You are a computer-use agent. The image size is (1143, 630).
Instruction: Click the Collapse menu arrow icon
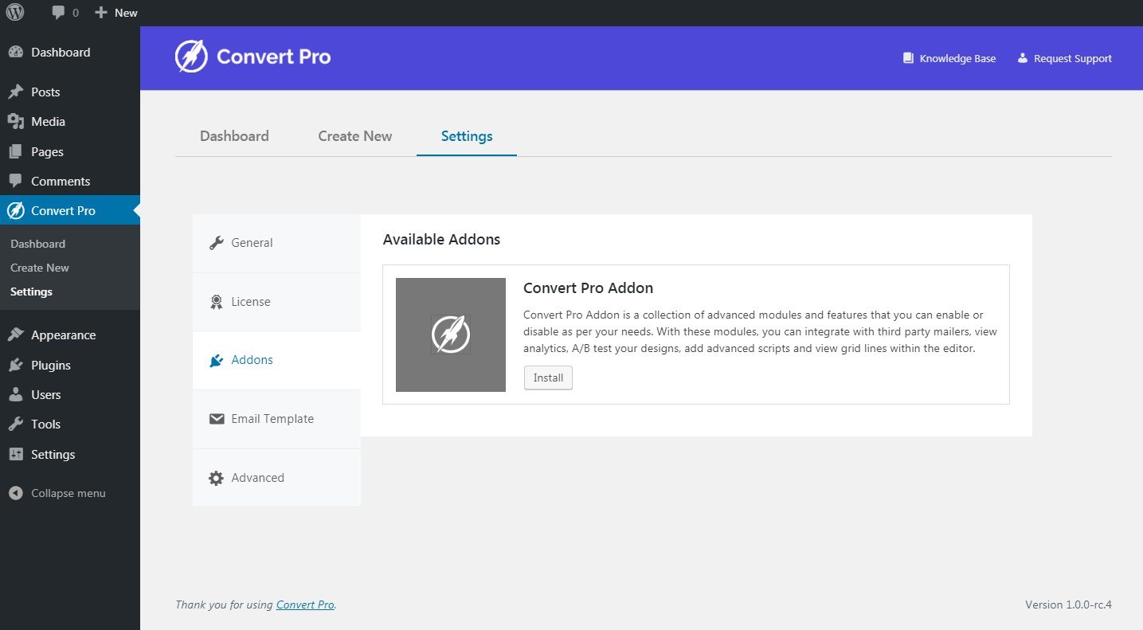(15, 493)
